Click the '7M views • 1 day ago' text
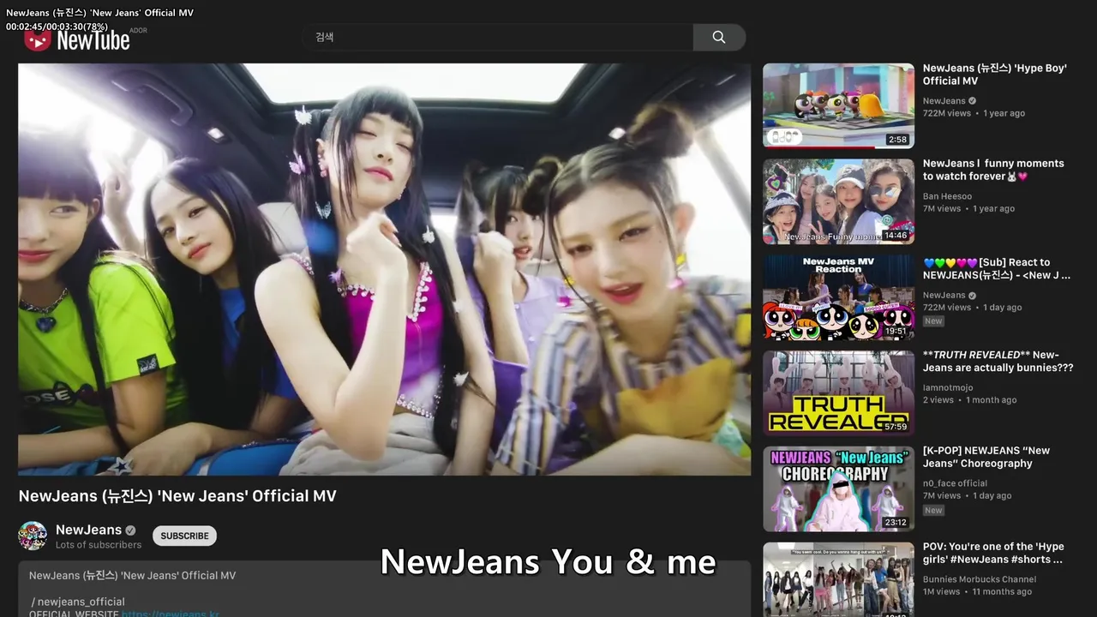The width and height of the screenshot is (1097, 617). [968, 496]
